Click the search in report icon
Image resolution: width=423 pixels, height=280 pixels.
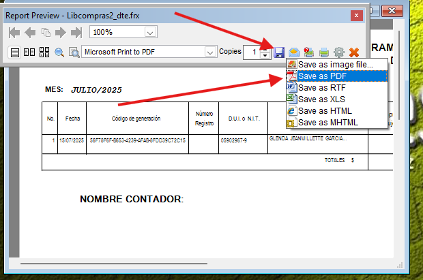click(74, 52)
